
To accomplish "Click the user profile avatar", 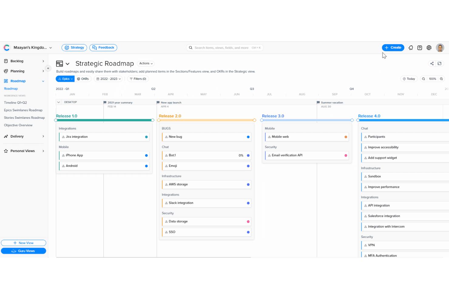I will click(x=440, y=48).
